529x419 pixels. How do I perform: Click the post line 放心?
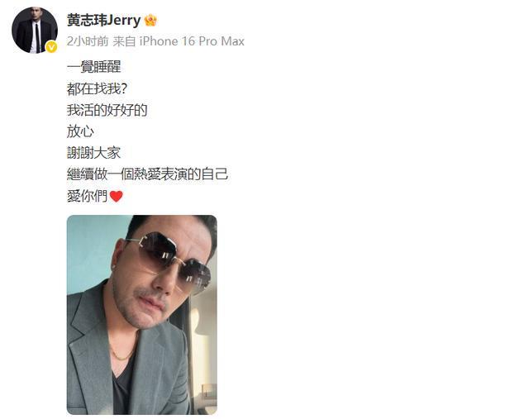click(x=80, y=131)
